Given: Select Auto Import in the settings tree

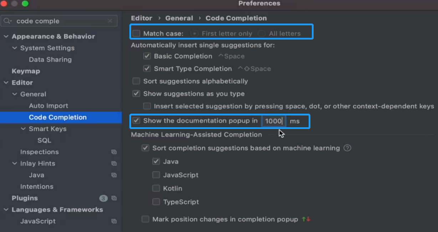Looking at the screenshot, I should tap(48, 106).
